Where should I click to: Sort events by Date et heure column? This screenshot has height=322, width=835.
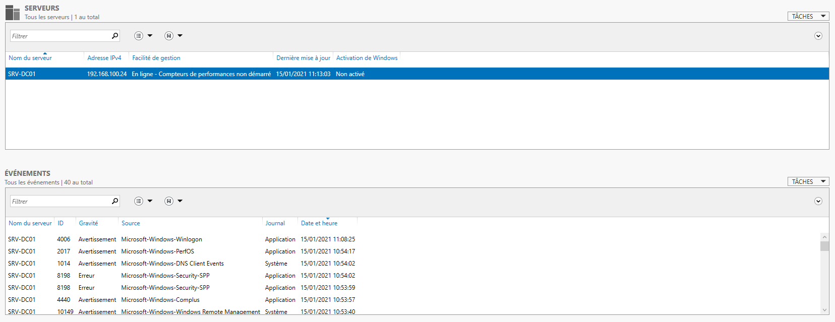[x=319, y=223]
